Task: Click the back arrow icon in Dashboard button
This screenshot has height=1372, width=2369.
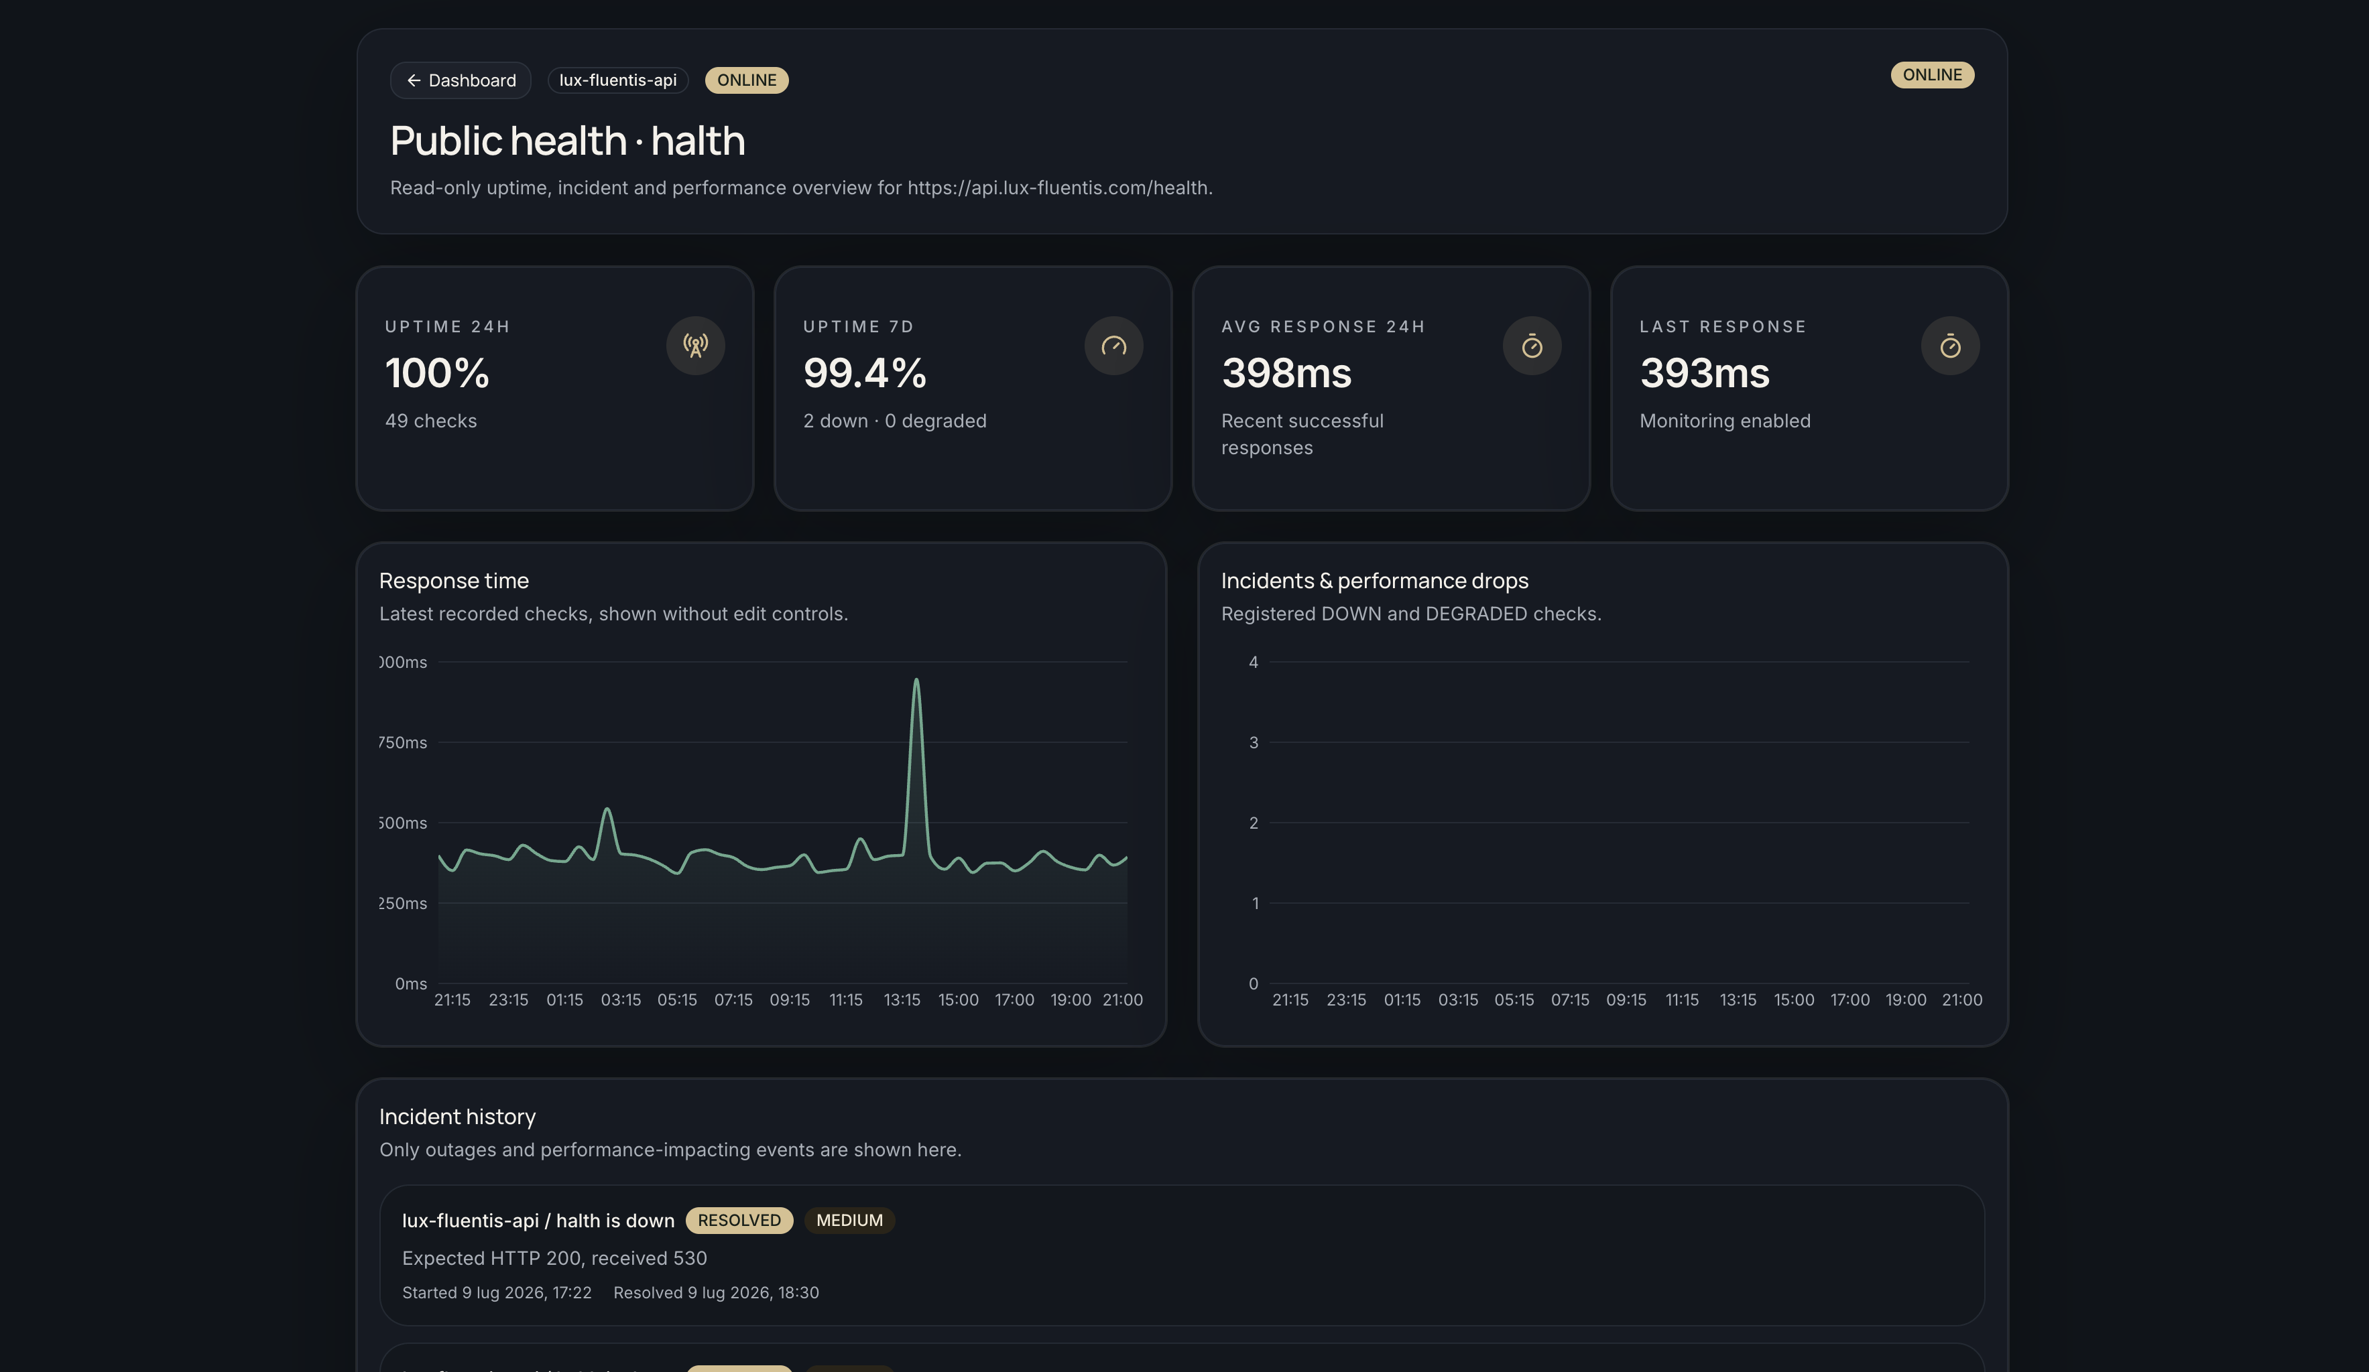Action: pos(414,81)
